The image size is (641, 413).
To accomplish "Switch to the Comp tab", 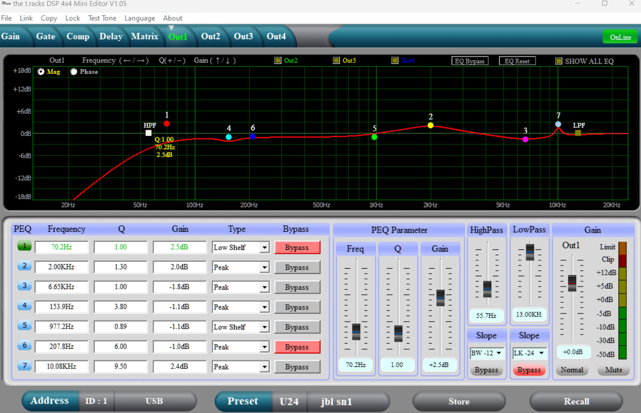I will point(78,36).
